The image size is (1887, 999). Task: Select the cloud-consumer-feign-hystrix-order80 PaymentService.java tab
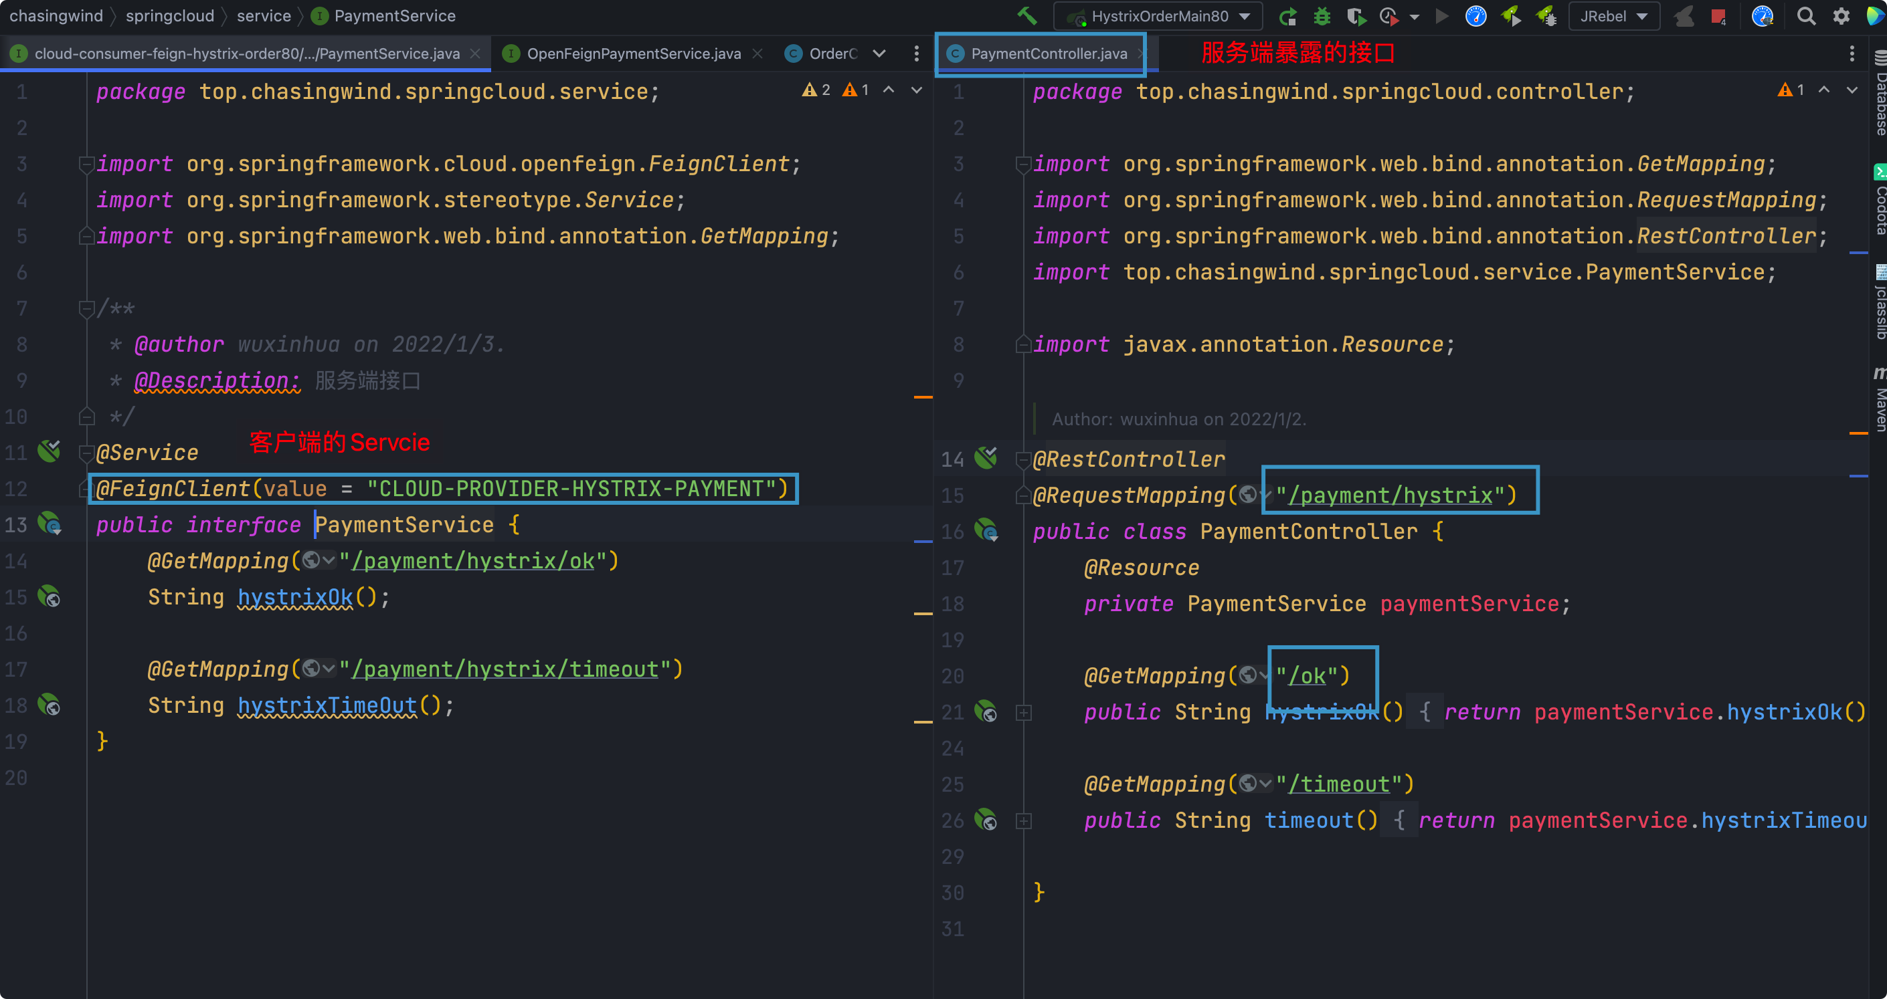(247, 53)
